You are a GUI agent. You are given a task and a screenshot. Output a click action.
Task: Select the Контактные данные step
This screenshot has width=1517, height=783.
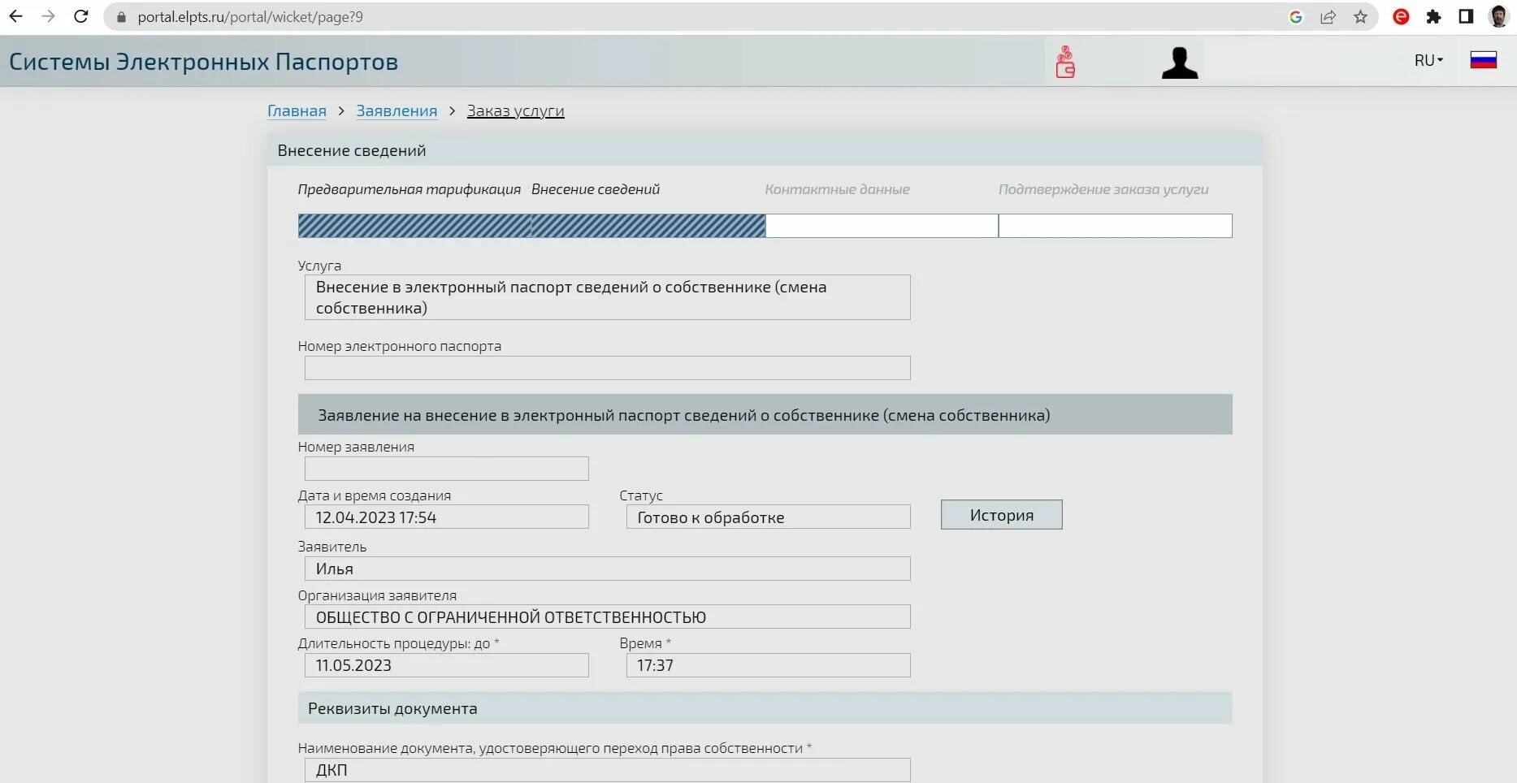(837, 189)
